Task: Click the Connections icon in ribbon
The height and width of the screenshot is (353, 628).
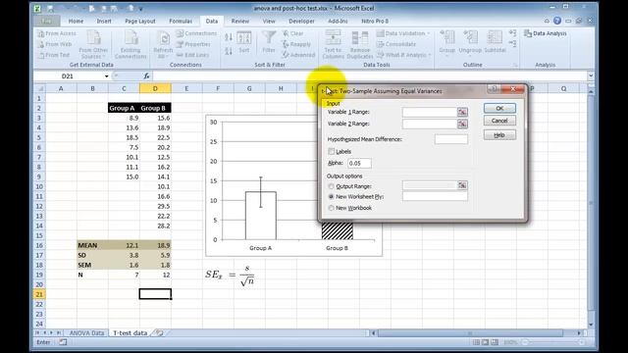Action: 180,33
